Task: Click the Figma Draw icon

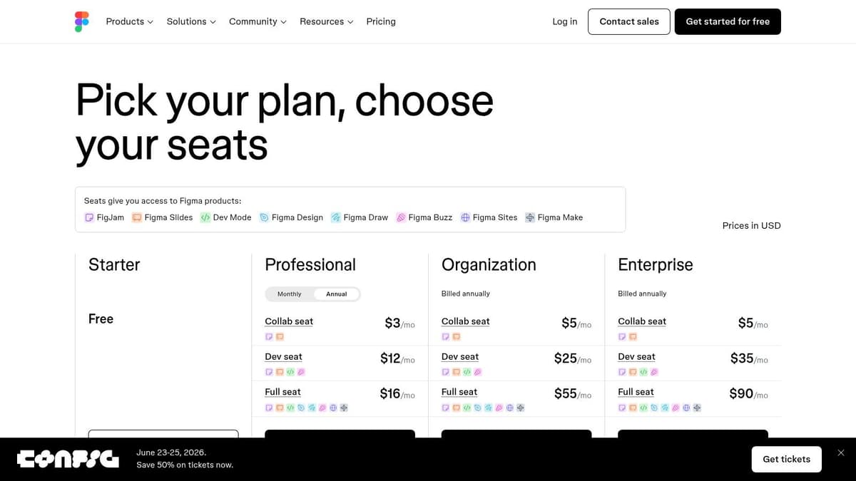Action: 335,217
